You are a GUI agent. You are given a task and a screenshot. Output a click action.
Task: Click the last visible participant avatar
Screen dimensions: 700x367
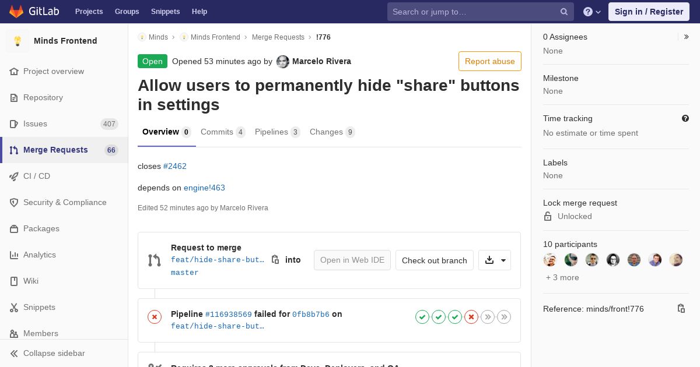(676, 260)
